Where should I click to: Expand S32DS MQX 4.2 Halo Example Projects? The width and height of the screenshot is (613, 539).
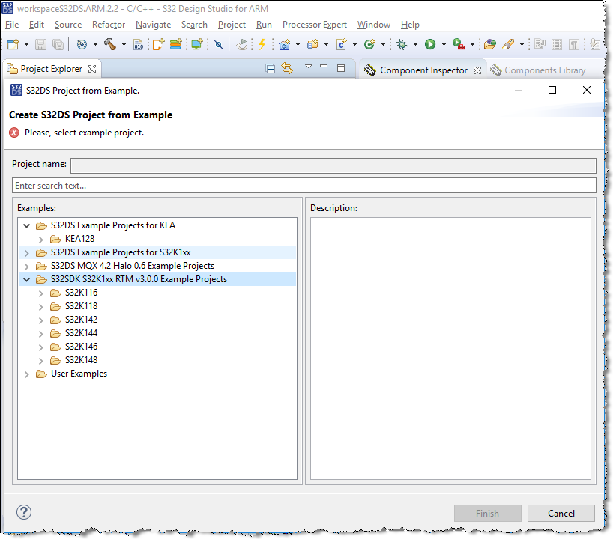pyautogui.click(x=26, y=267)
